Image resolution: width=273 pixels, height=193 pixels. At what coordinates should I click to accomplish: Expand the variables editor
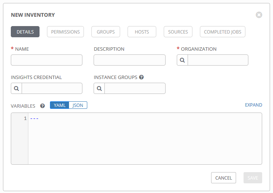[x=254, y=105]
